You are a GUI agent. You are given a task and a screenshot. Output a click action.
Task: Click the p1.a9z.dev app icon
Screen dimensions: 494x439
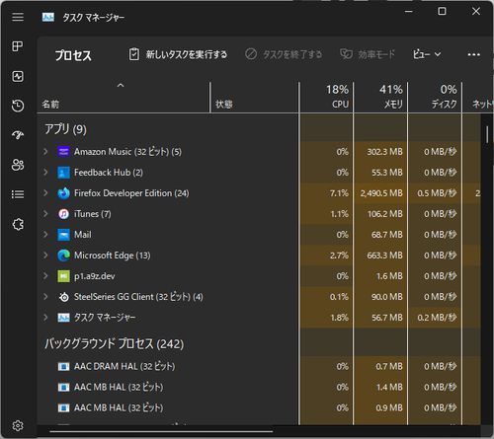point(63,276)
